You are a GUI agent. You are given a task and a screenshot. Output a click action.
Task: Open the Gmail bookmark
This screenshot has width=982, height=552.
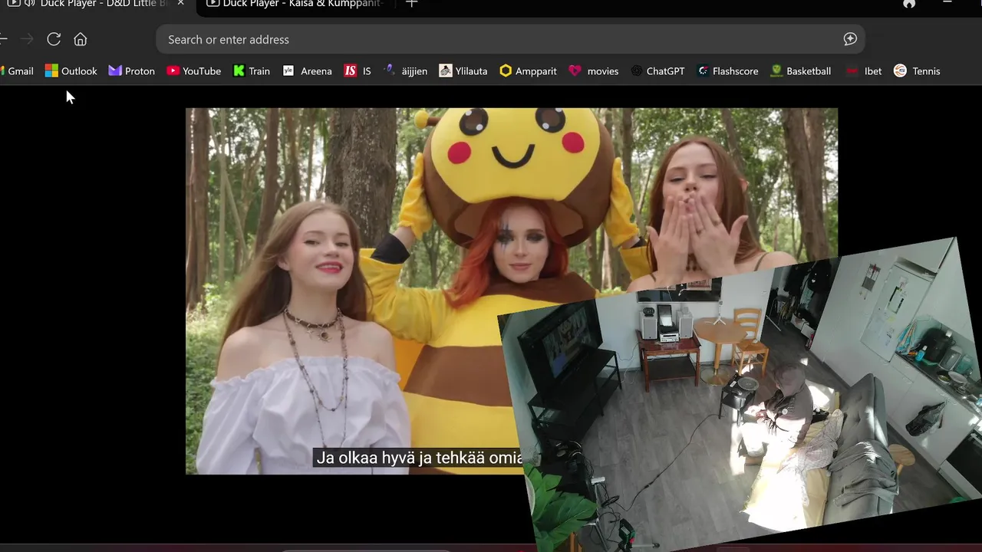click(17, 71)
